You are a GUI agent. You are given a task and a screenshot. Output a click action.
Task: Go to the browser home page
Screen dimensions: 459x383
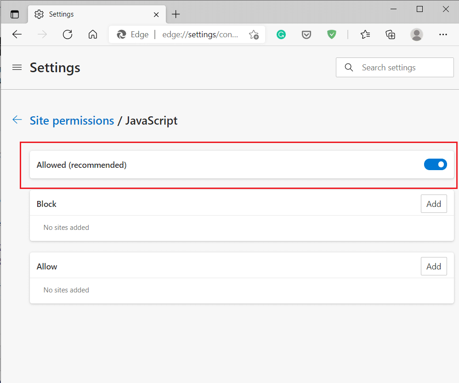[x=92, y=34]
